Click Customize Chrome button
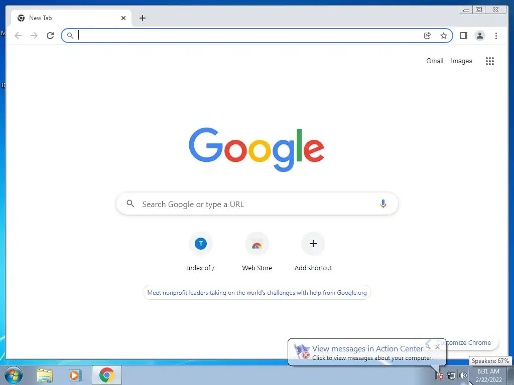514x385 pixels. (x=468, y=343)
